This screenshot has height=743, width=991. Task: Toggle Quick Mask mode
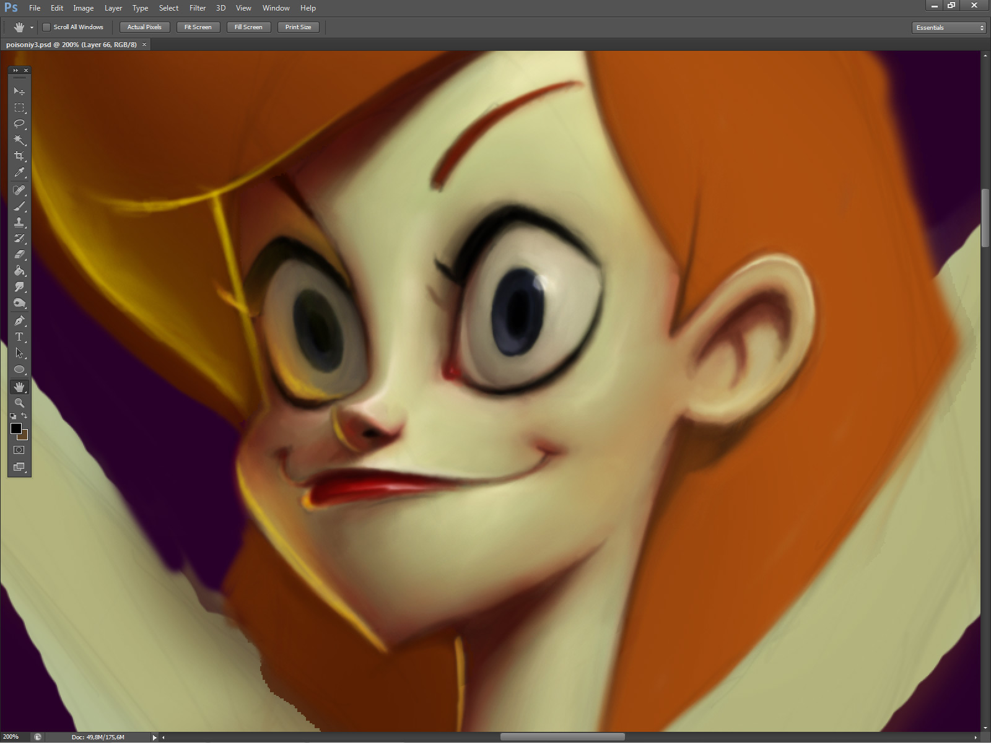[x=19, y=450]
